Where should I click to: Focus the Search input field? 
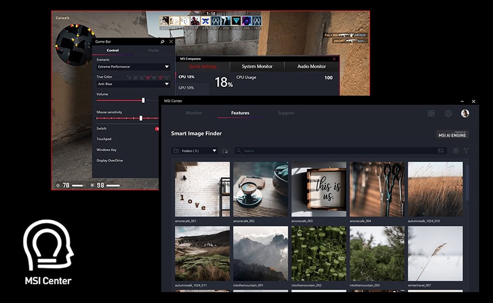click(341, 151)
